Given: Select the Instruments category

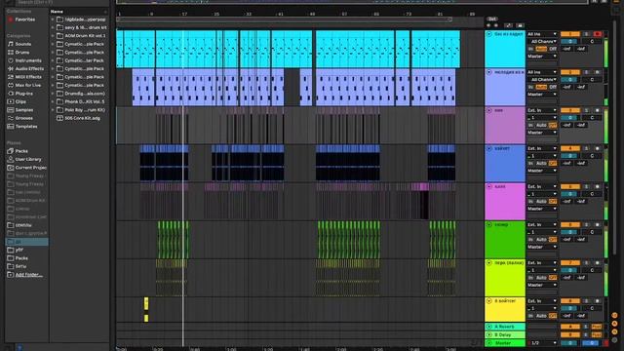Looking at the screenshot, I should pos(28,60).
